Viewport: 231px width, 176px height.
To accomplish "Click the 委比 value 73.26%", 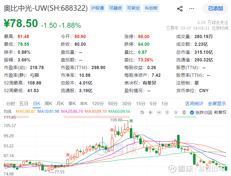I will [x=146, y=60].
